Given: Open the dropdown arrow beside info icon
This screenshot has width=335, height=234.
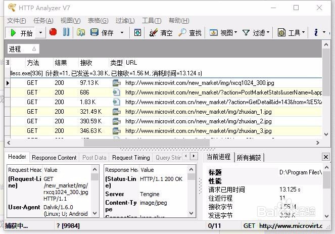Looking at the screenshot, I should [324, 32].
